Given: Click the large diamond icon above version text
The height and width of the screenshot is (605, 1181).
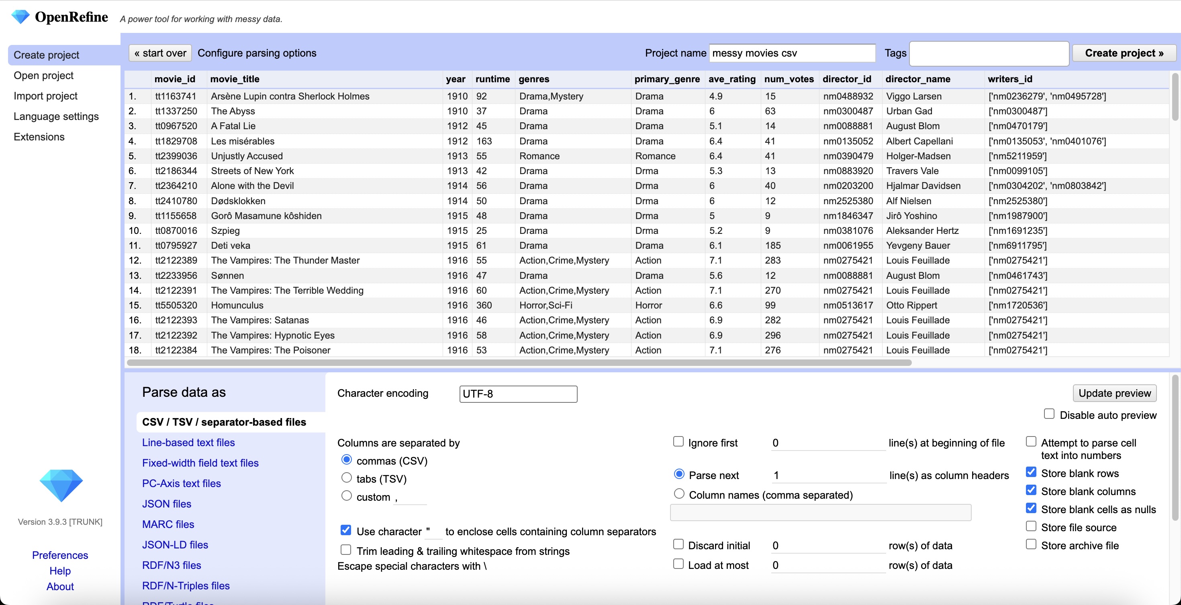Looking at the screenshot, I should coord(61,485).
